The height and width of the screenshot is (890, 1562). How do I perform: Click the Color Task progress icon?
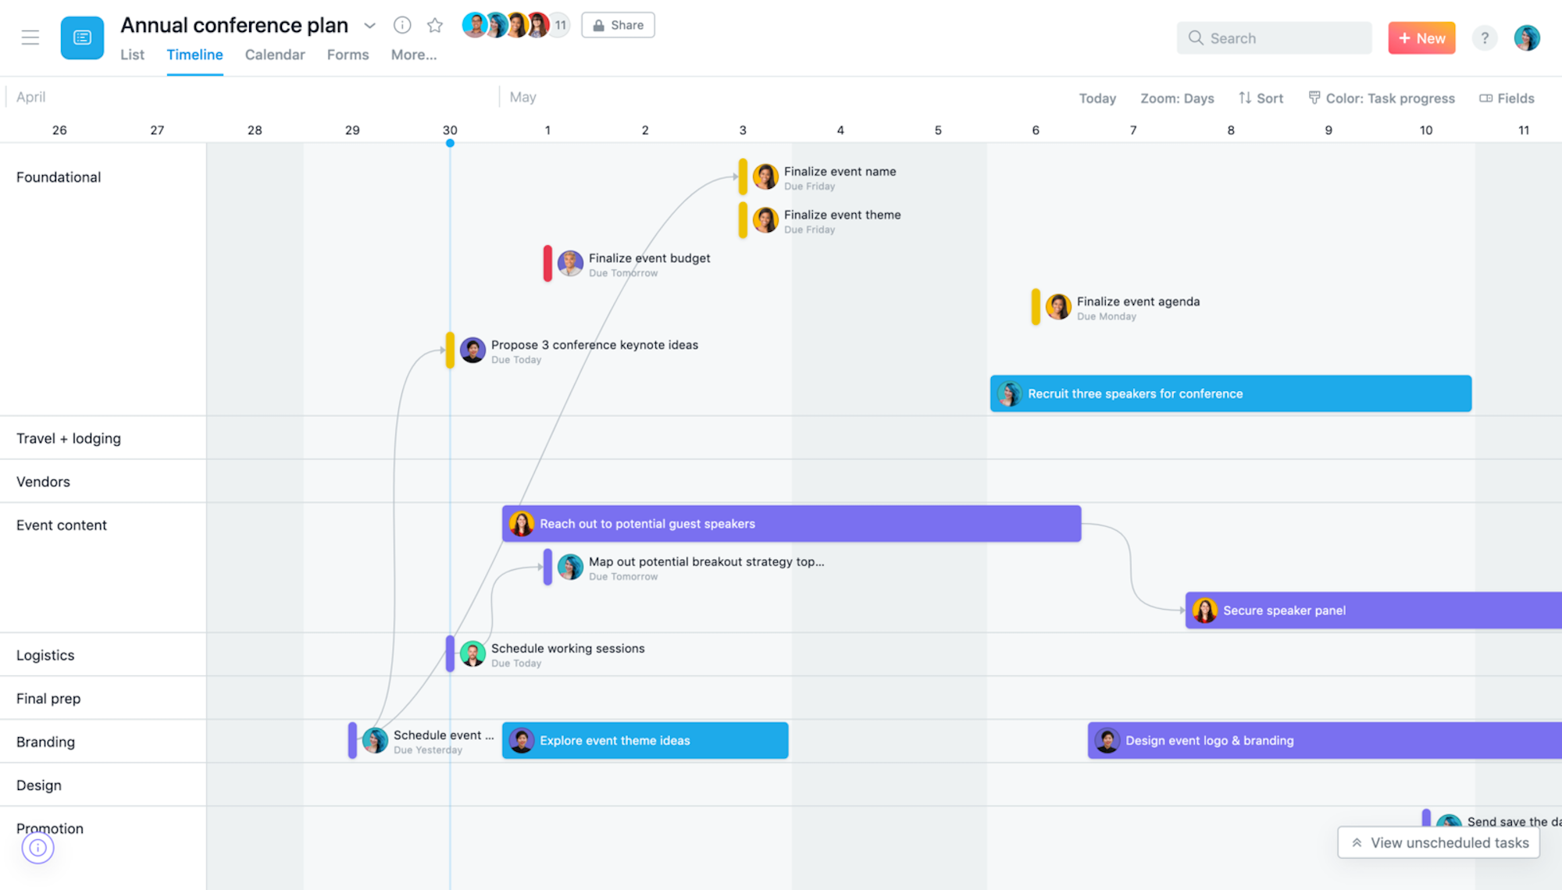click(1311, 98)
